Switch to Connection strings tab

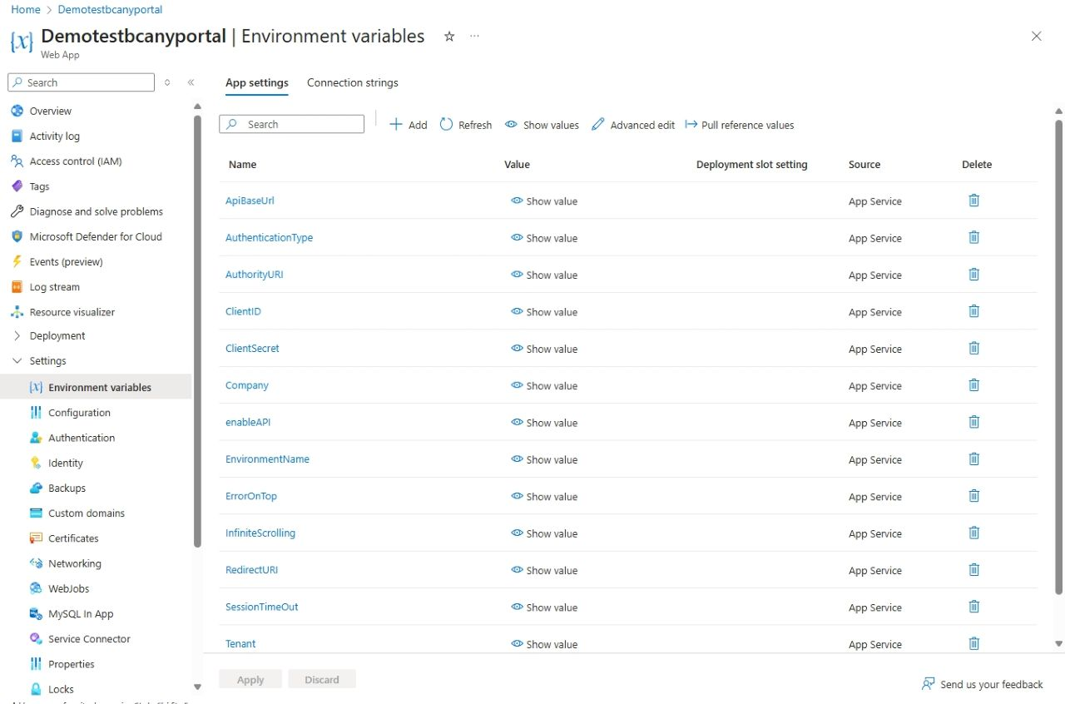click(x=353, y=82)
